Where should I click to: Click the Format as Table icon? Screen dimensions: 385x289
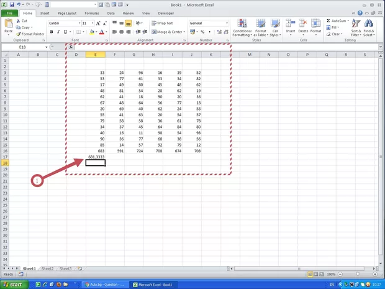click(260, 24)
